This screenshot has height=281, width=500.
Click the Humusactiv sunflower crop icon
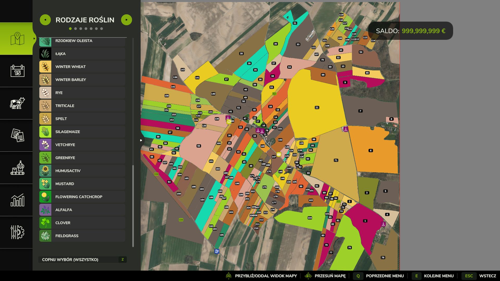tap(45, 171)
